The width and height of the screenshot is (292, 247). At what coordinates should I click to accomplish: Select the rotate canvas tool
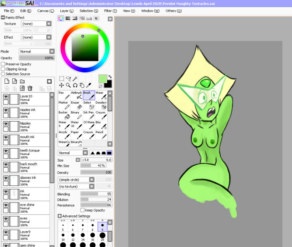(75, 85)
